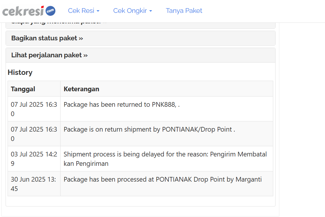This screenshot has width=325, height=217.
Task: Go home via the cekresi wordmark
Action: [x=23, y=11]
